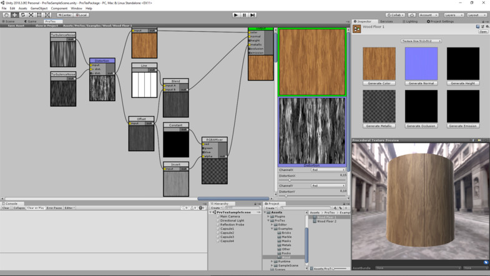Click Save Asset in ProTex toolbar
The height and width of the screenshot is (276, 490).
[16, 26]
